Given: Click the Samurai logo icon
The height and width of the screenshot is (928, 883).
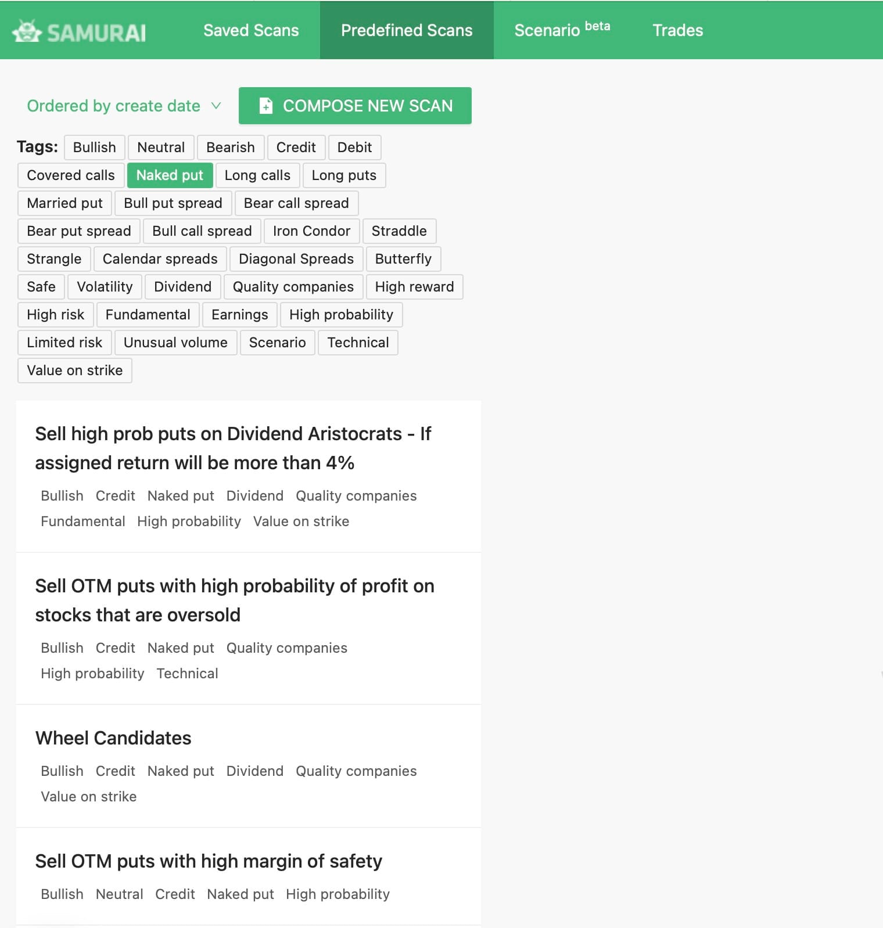Looking at the screenshot, I should click(27, 31).
